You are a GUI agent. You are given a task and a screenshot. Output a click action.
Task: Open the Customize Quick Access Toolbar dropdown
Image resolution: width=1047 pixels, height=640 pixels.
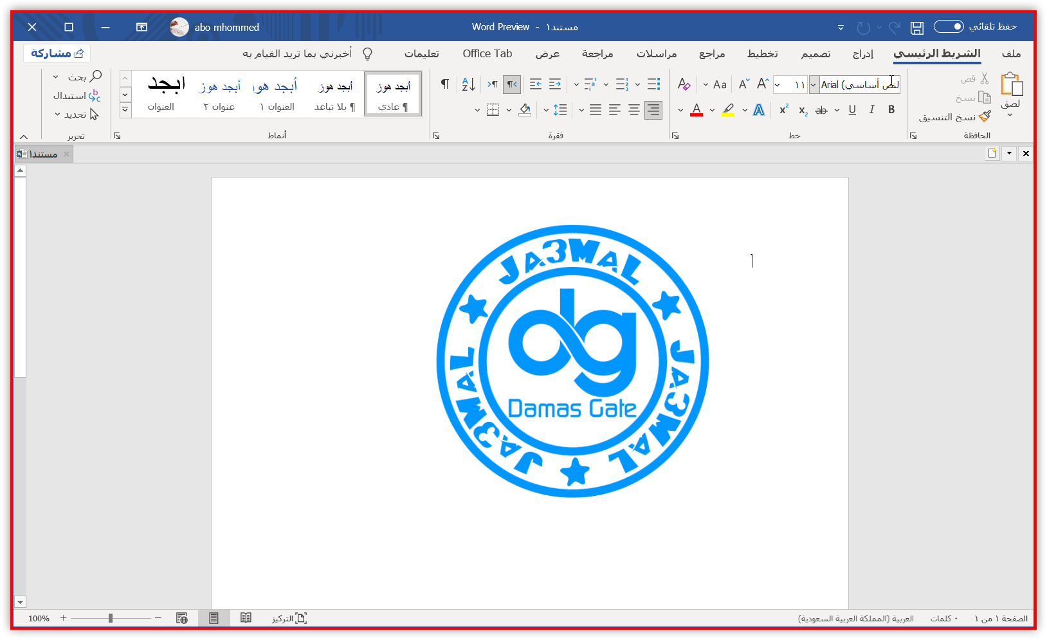841,27
